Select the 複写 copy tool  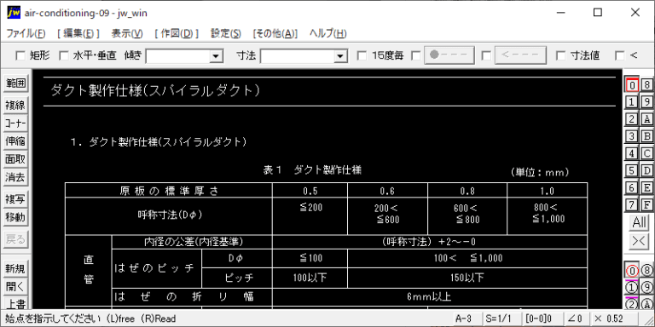pos(15,199)
